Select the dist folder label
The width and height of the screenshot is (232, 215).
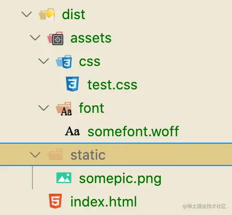(73, 14)
